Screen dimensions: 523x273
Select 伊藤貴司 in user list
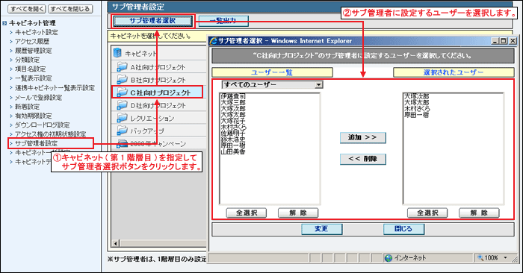[233, 96]
